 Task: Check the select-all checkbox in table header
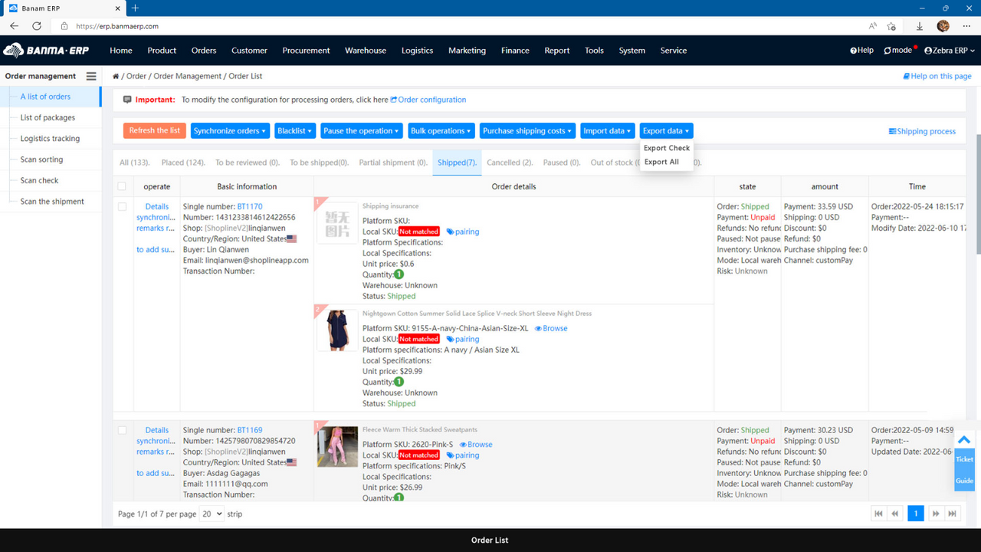pyautogui.click(x=123, y=186)
